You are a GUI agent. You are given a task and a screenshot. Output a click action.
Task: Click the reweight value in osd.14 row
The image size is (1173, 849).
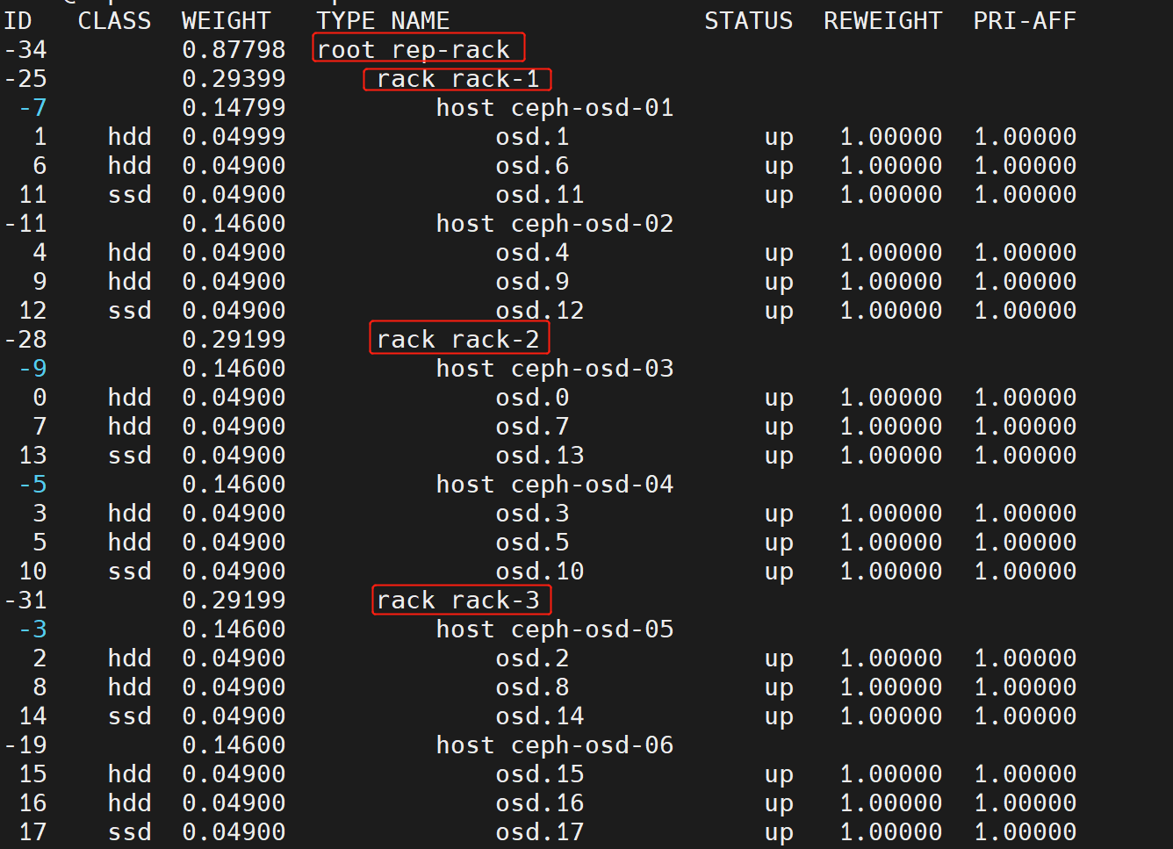point(890,716)
